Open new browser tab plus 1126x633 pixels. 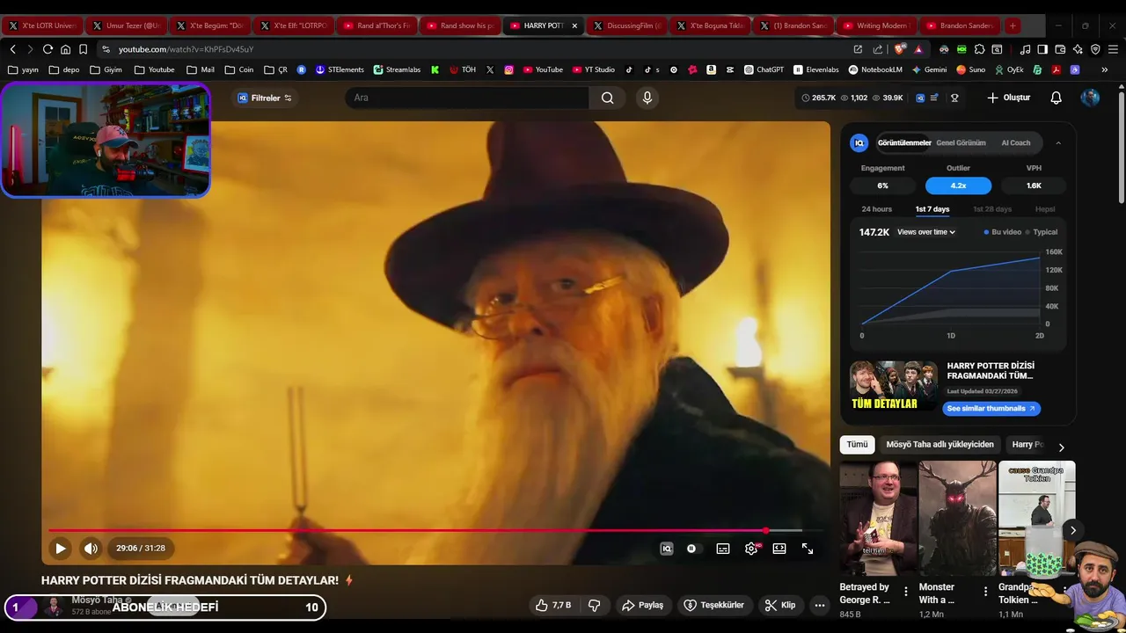(1013, 25)
